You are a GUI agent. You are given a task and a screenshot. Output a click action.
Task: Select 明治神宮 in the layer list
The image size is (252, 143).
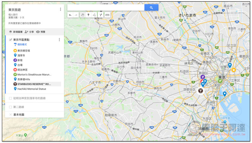click(22, 70)
